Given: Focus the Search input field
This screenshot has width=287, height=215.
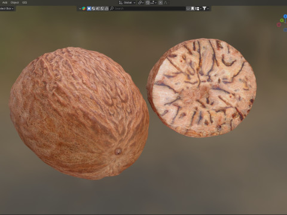Looking at the screenshot, I should (x=148, y=8).
